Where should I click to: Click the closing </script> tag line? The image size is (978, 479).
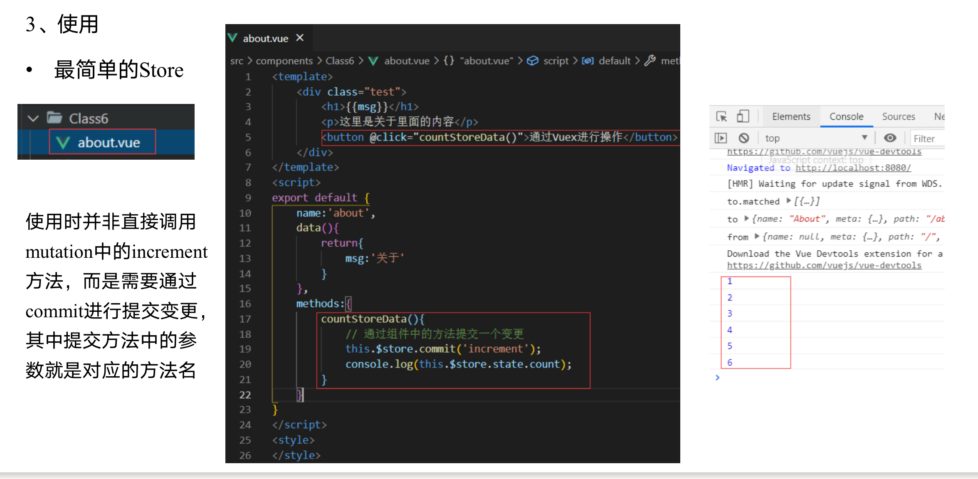click(299, 425)
